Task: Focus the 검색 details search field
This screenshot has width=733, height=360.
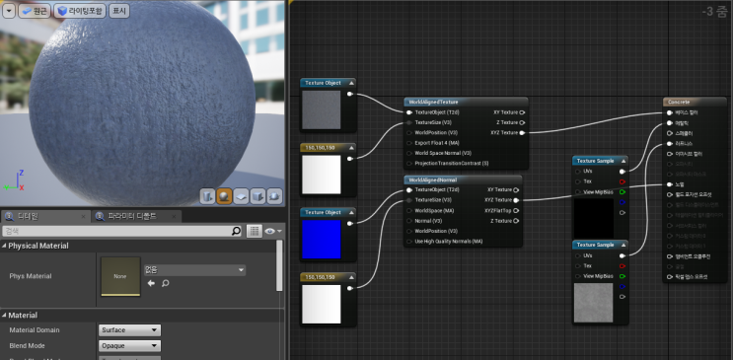Action: coord(116,231)
